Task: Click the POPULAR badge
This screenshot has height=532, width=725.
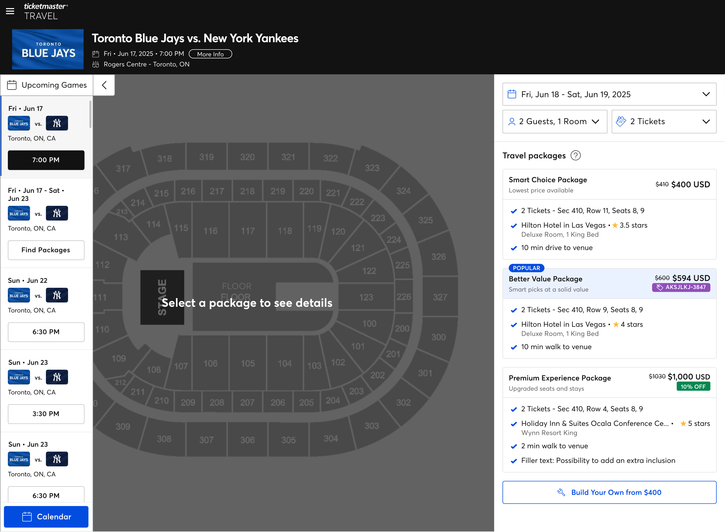Action: click(527, 268)
